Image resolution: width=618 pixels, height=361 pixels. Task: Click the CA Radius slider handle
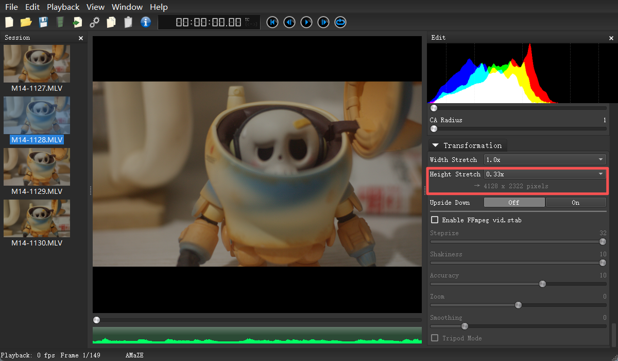(x=434, y=128)
